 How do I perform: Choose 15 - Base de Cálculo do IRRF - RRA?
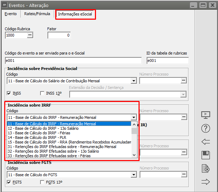point(69,142)
